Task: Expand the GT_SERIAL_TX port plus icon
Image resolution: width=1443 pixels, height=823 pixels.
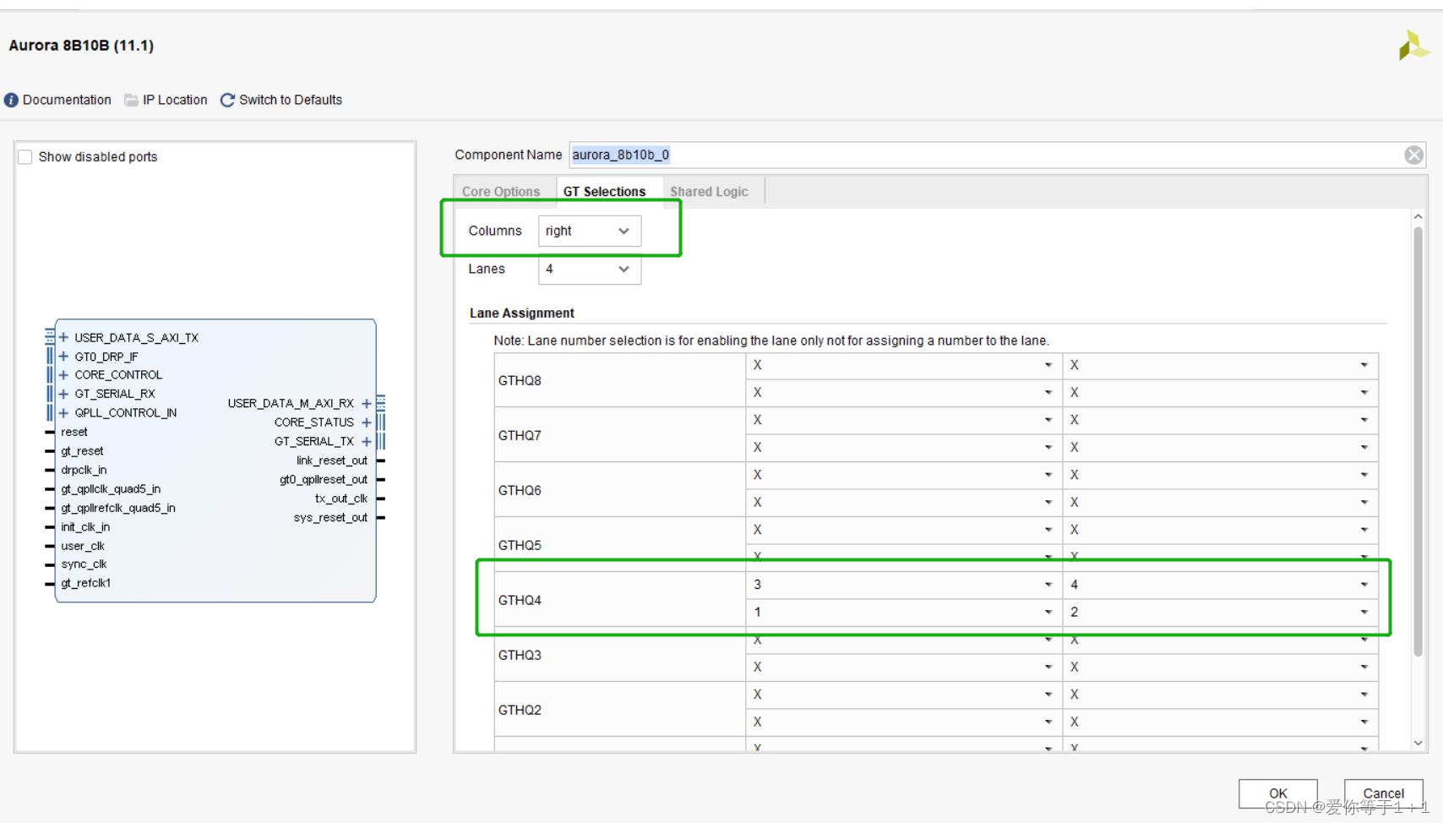Action: pos(367,442)
